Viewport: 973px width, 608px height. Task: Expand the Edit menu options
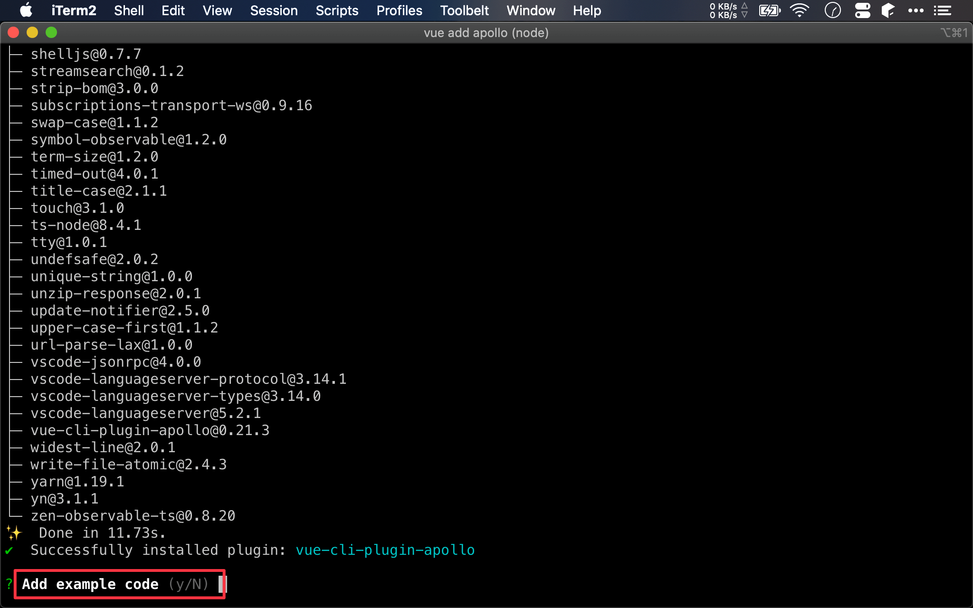tap(172, 10)
